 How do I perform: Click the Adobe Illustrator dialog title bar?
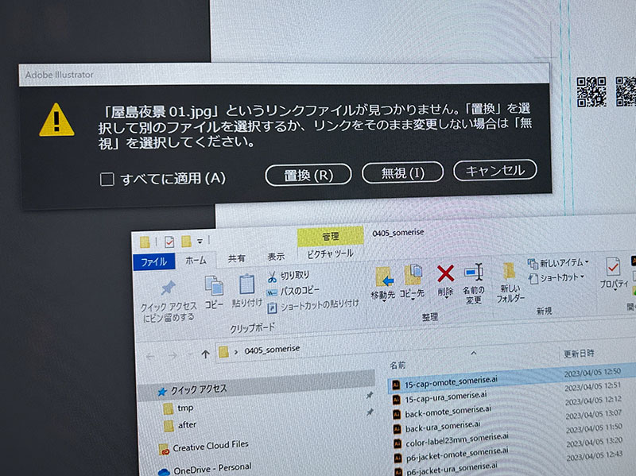pos(284,74)
